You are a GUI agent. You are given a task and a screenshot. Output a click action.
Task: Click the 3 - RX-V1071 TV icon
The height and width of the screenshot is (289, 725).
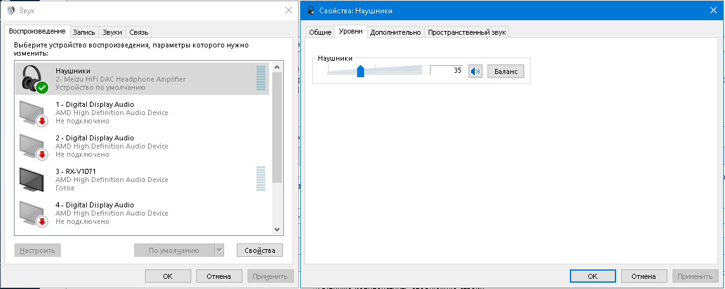[x=34, y=179]
